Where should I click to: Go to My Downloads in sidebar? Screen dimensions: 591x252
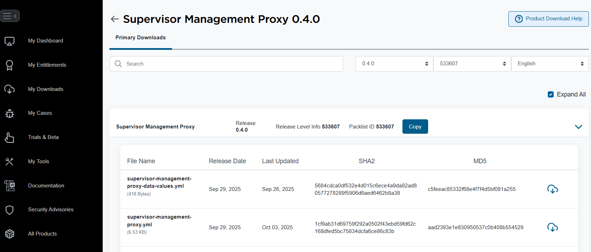coord(46,89)
